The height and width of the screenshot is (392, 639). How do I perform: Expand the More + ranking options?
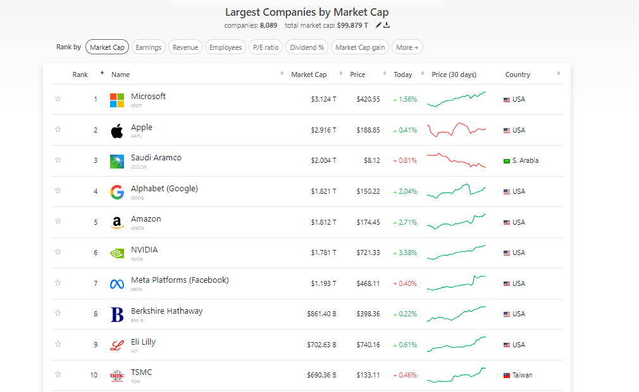[407, 47]
